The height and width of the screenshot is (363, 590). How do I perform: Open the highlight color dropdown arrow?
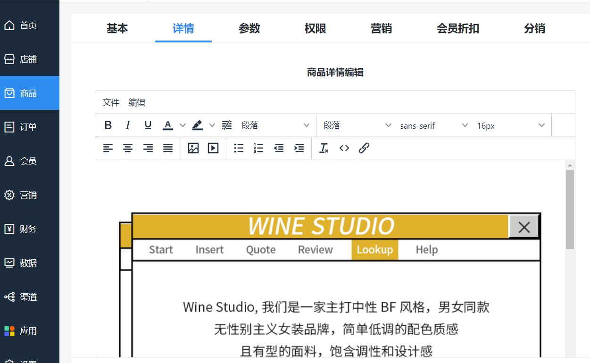[x=212, y=125]
